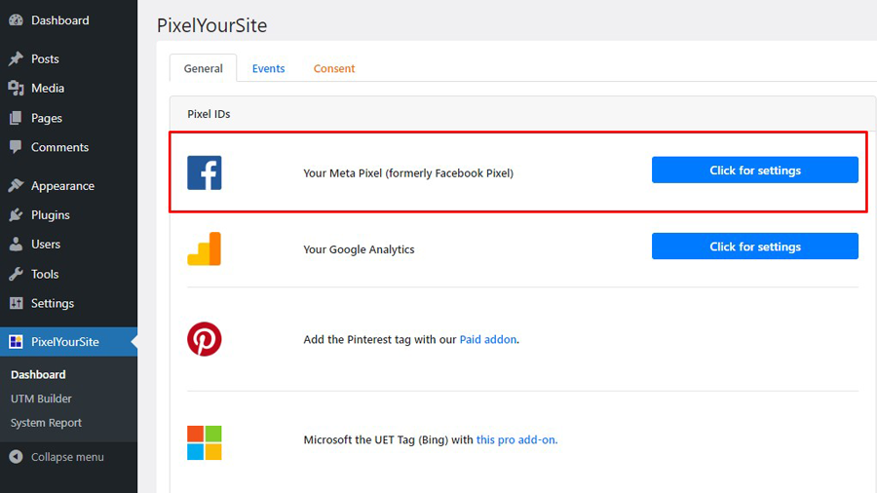Open the Tools menu item
This screenshot has width=877, height=493.
click(x=45, y=274)
